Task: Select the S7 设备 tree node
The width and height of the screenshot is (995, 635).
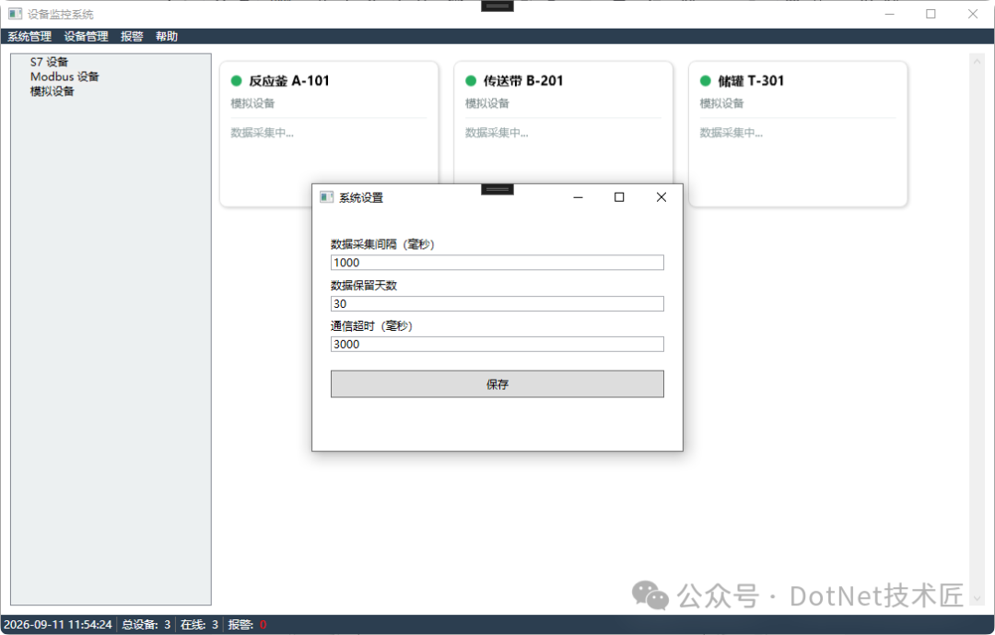Action: click(49, 62)
